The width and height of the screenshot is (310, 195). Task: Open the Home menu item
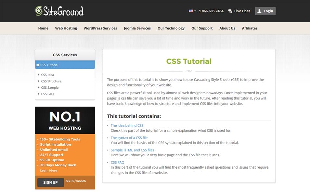tap(43, 28)
